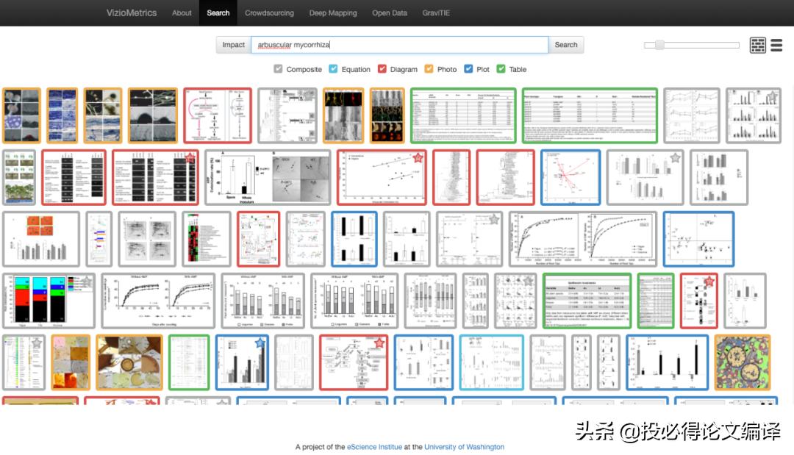Open the About page in the navbar
794x455 pixels.
pyautogui.click(x=182, y=13)
